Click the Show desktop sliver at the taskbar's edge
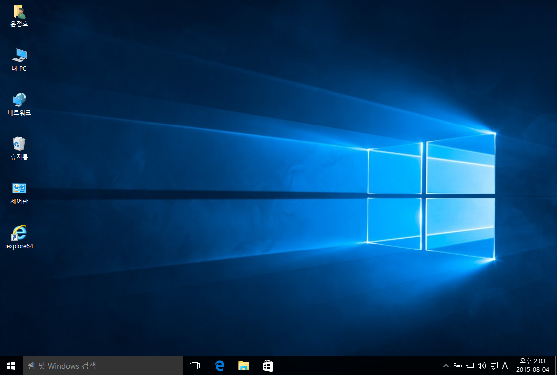Screen dimensions: 557x375 coord(556,366)
